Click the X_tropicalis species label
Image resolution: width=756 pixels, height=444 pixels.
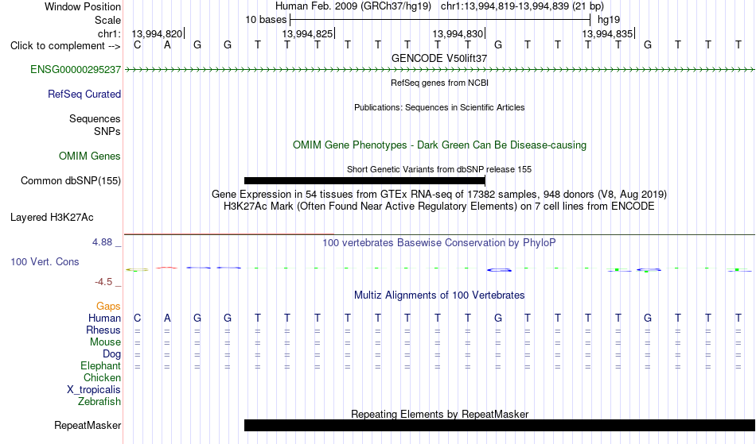point(94,390)
